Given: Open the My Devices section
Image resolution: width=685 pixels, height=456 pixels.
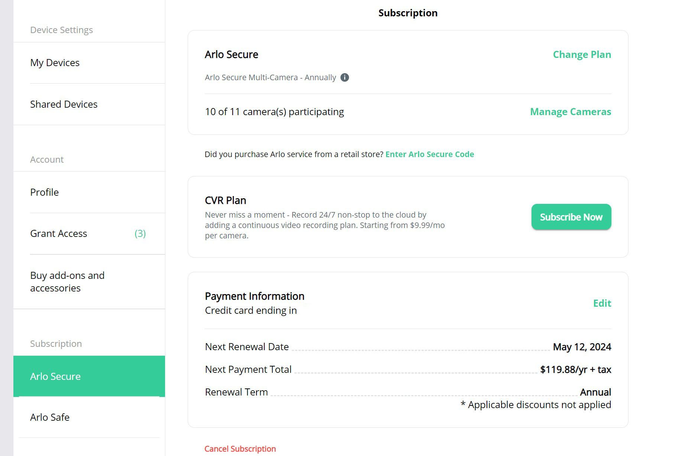Looking at the screenshot, I should click(55, 63).
